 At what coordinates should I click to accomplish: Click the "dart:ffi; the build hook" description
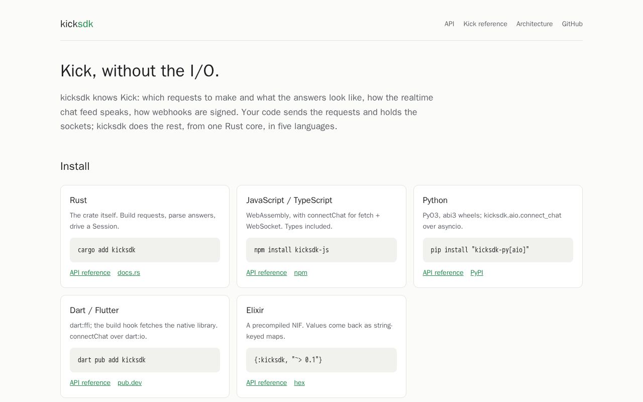[144, 331]
